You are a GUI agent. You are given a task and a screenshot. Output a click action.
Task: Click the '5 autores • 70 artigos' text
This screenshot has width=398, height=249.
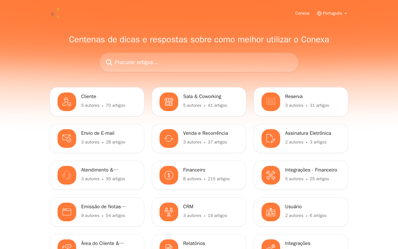pos(103,106)
